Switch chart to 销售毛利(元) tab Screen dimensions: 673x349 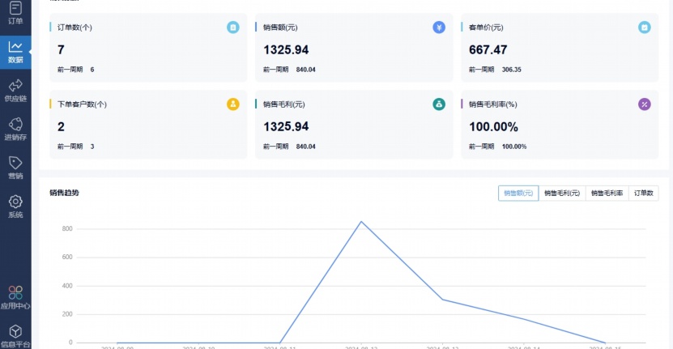pos(562,194)
